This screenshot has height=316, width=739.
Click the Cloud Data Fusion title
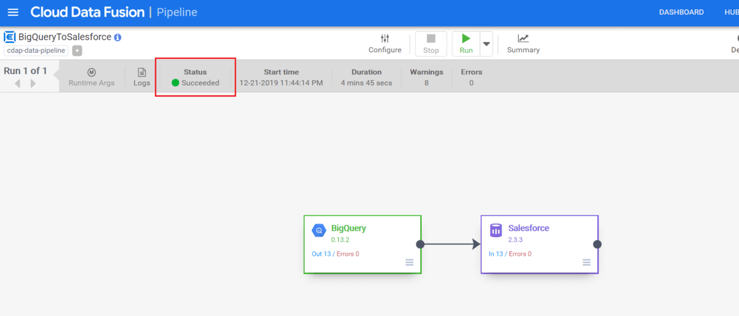[87, 12]
